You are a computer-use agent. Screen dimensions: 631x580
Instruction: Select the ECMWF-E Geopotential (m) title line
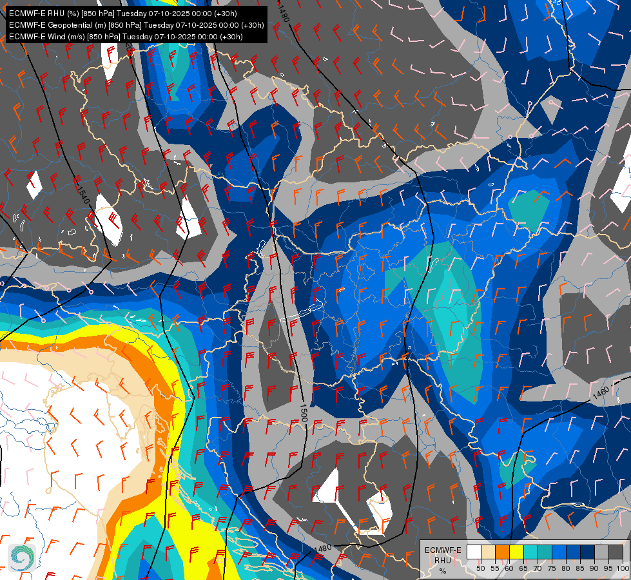click(137, 25)
